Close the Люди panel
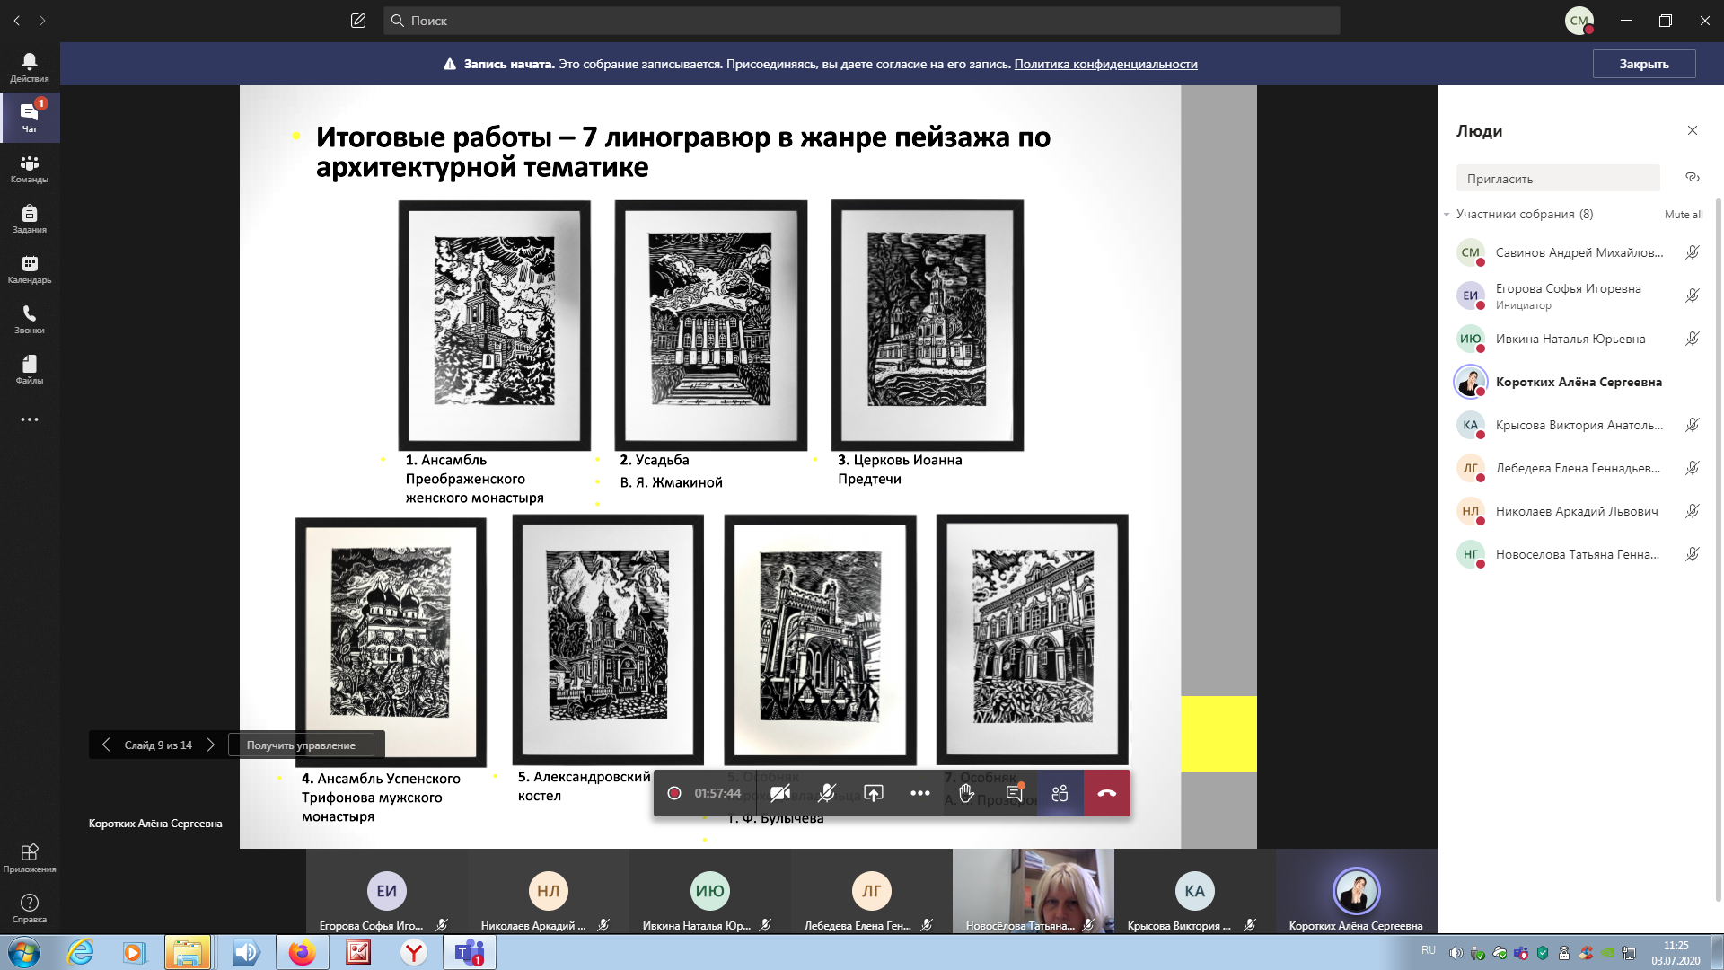 [x=1693, y=130]
